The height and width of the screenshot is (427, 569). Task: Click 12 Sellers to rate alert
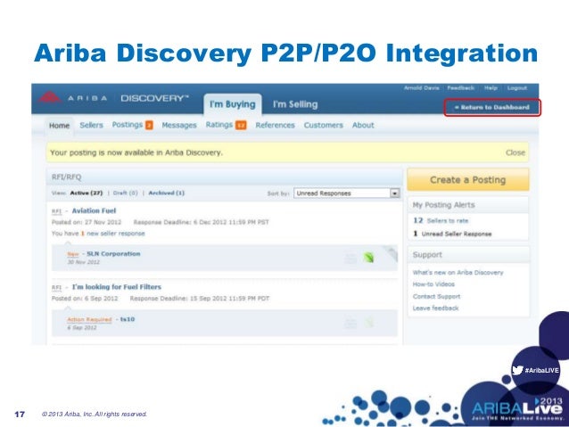pos(441,220)
